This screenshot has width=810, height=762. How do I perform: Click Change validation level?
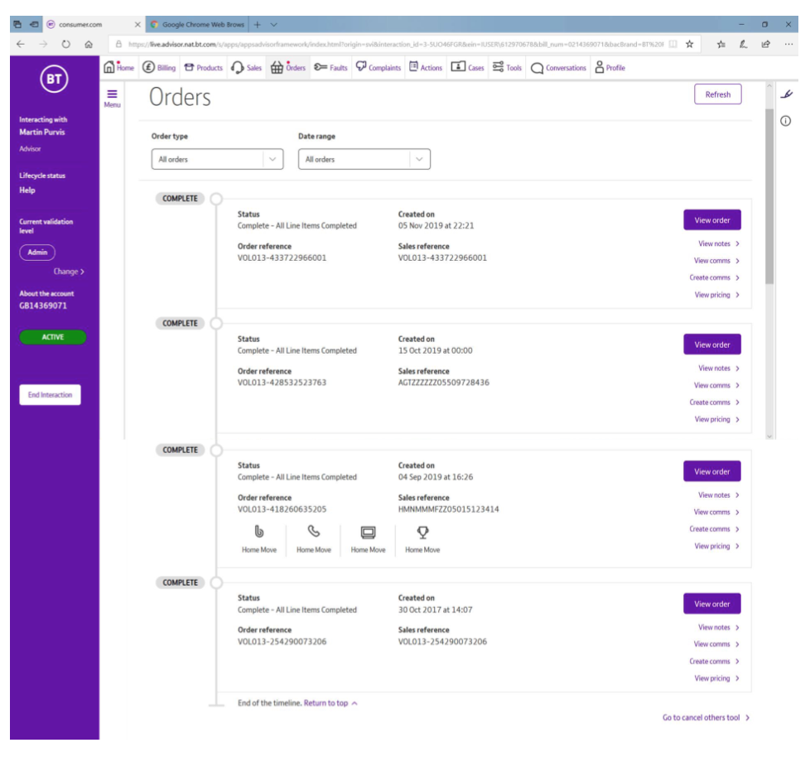point(69,271)
